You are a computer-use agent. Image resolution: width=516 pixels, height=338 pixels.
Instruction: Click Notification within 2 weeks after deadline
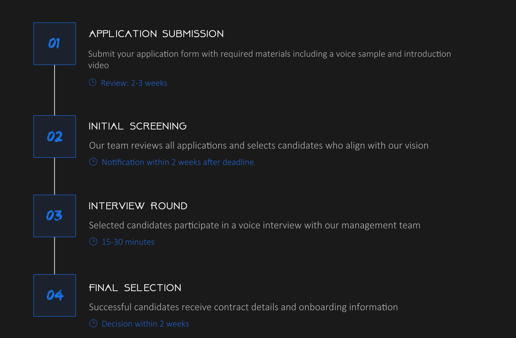178,162
